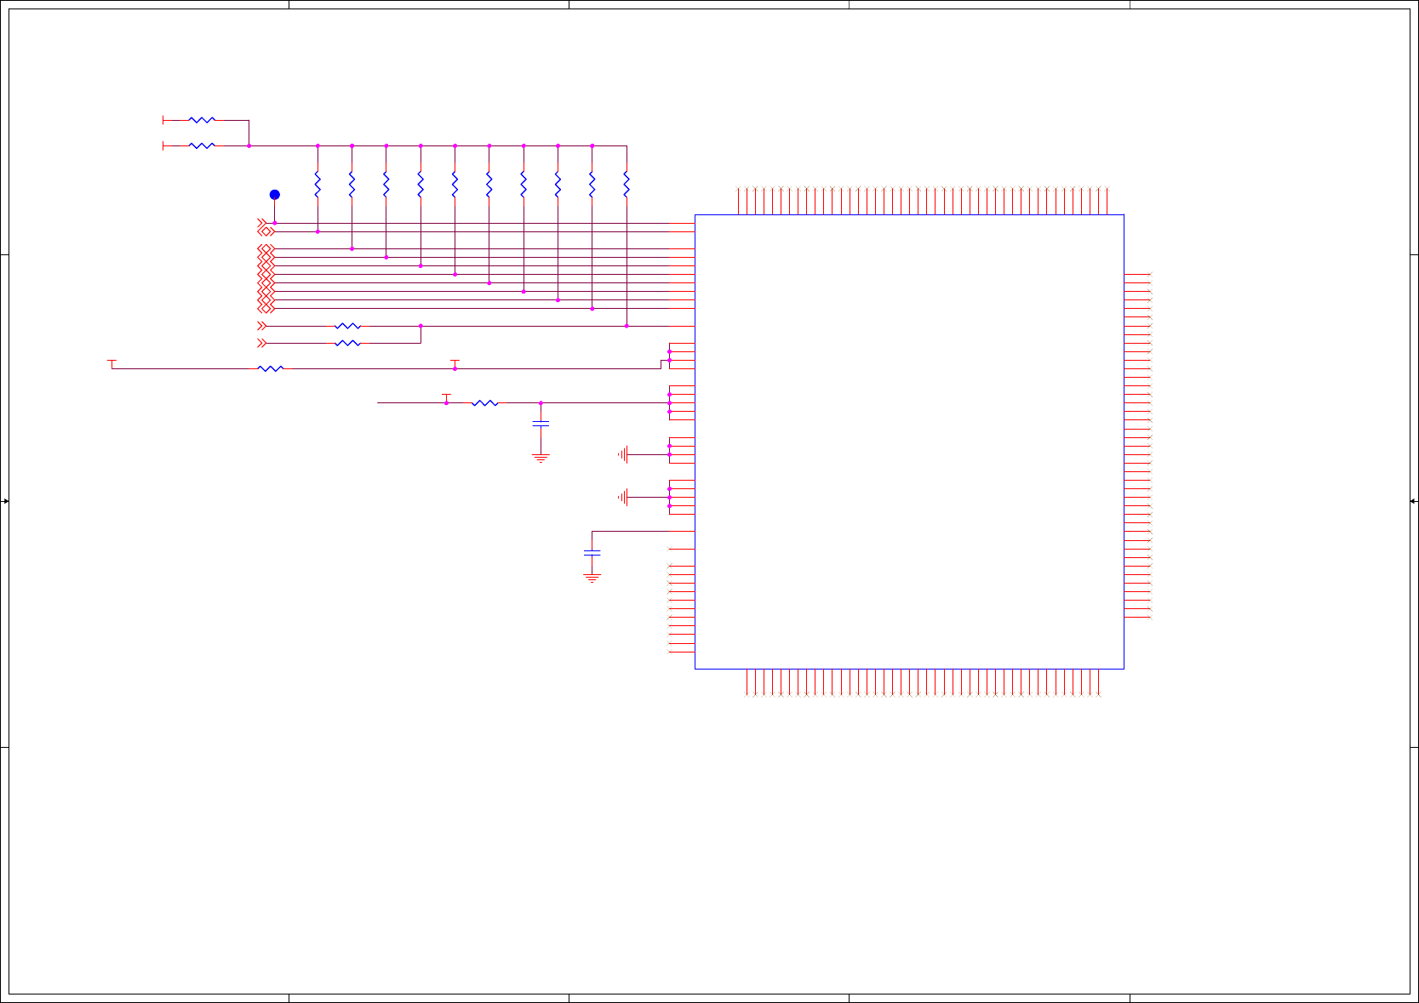The width and height of the screenshot is (1419, 1003).
Task: Select the ground symbol below the middle capacitor
Action: [x=541, y=459]
